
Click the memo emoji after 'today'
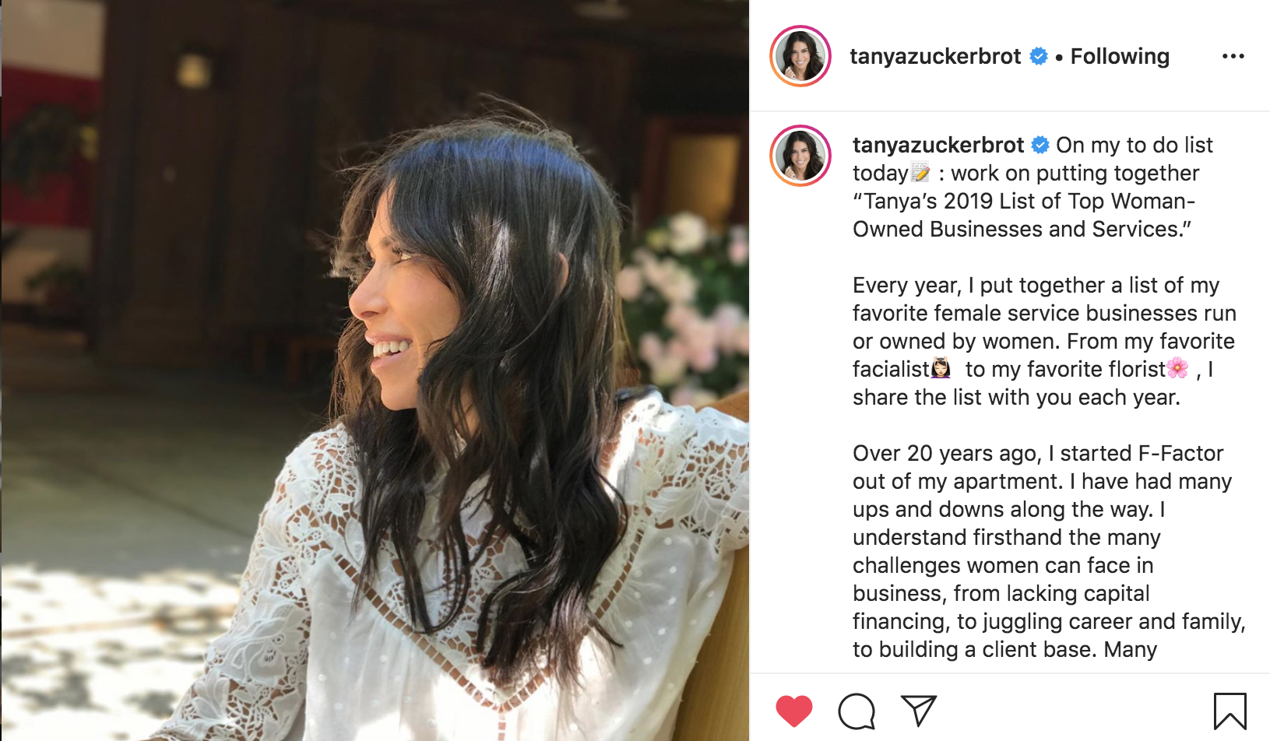point(920,172)
